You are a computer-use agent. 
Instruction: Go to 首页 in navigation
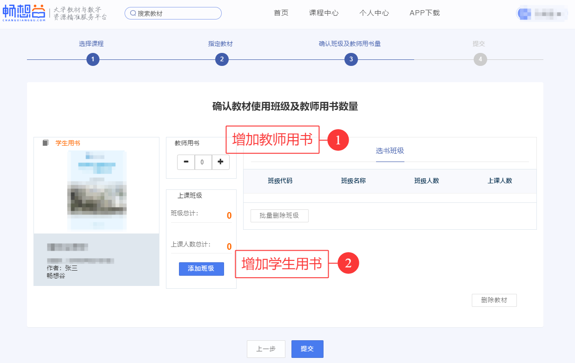pyautogui.click(x=281, y=13)
